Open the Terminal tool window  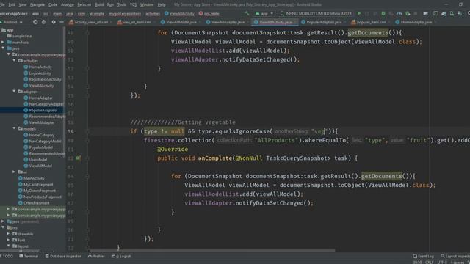pyautogui.click(x=29, y=256)
